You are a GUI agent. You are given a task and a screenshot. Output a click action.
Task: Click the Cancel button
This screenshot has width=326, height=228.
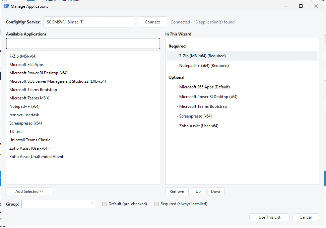pos(306,217)
